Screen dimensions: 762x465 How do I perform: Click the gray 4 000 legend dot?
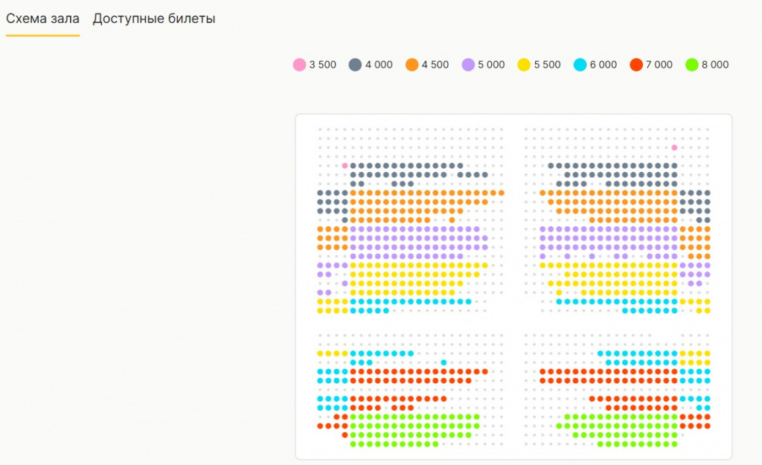(355, 65)
